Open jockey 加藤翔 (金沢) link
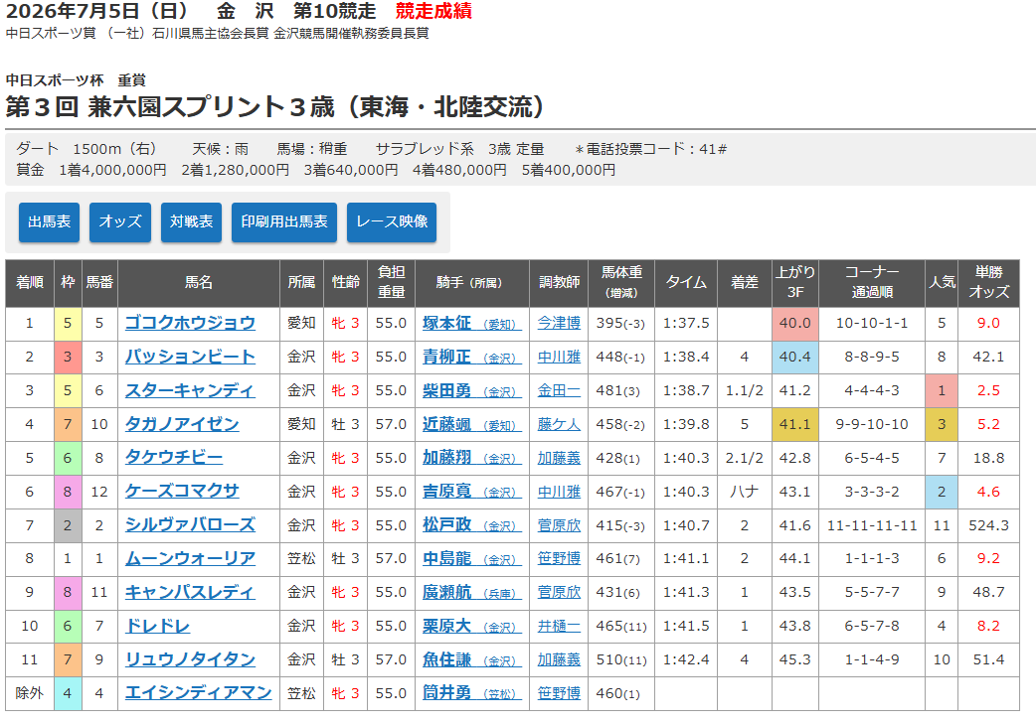The height and width of the screenshot is (725, 1036). coord(471,458)
